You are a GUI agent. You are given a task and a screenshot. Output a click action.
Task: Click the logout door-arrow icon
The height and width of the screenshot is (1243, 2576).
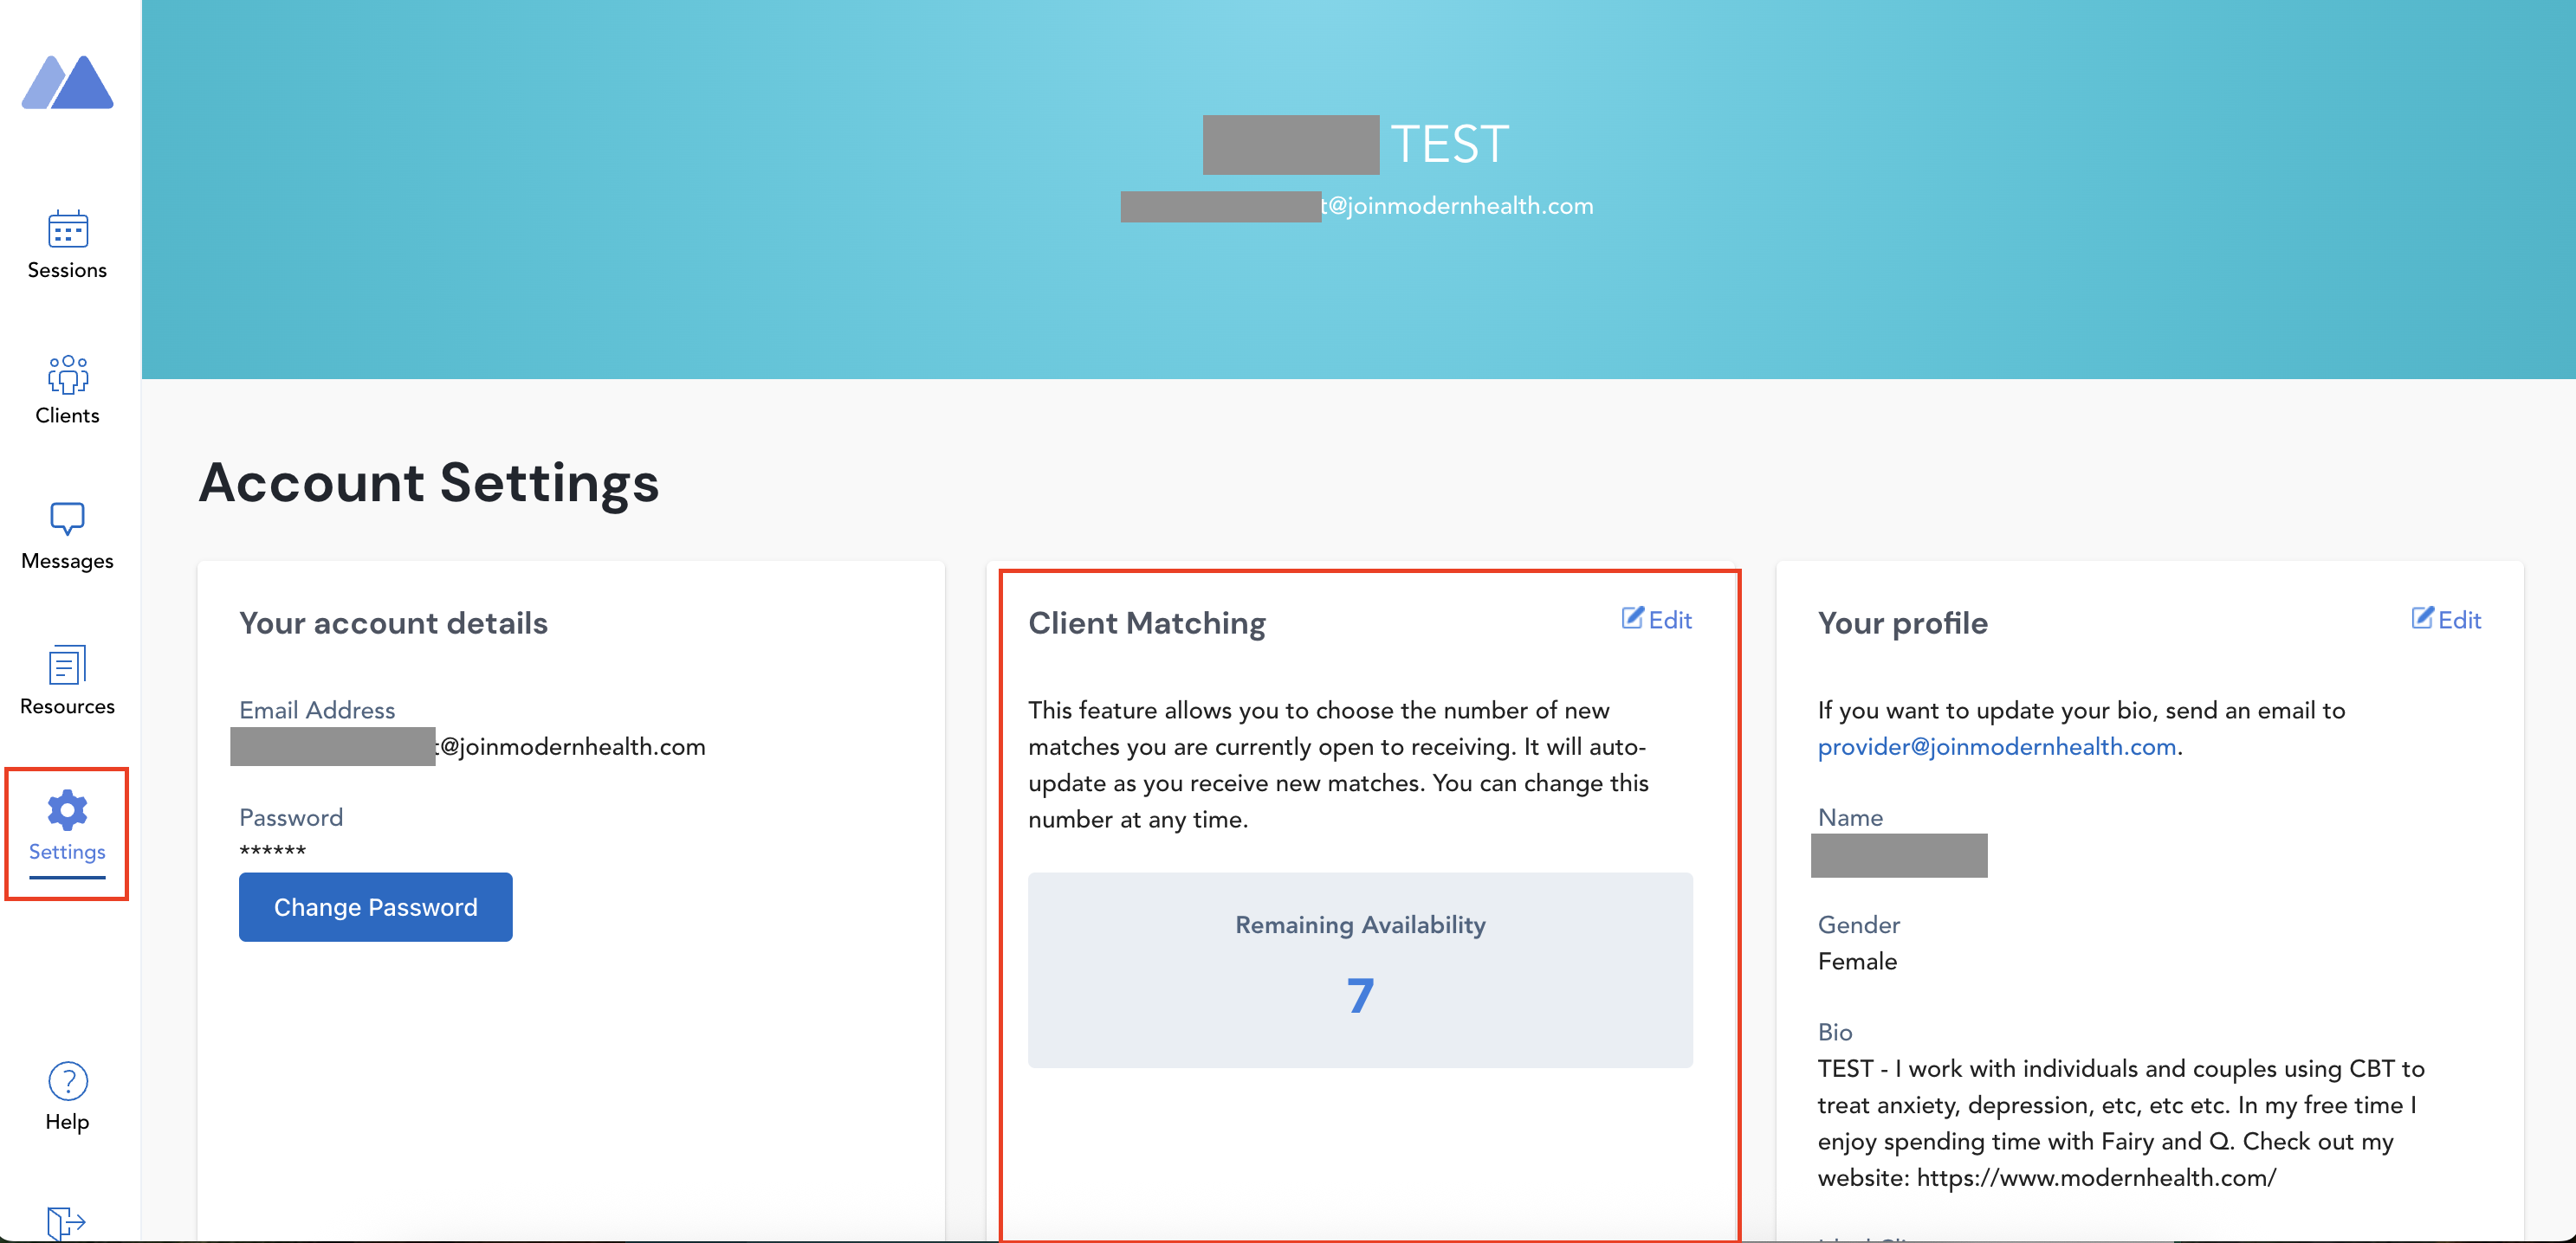point(66,1221)
